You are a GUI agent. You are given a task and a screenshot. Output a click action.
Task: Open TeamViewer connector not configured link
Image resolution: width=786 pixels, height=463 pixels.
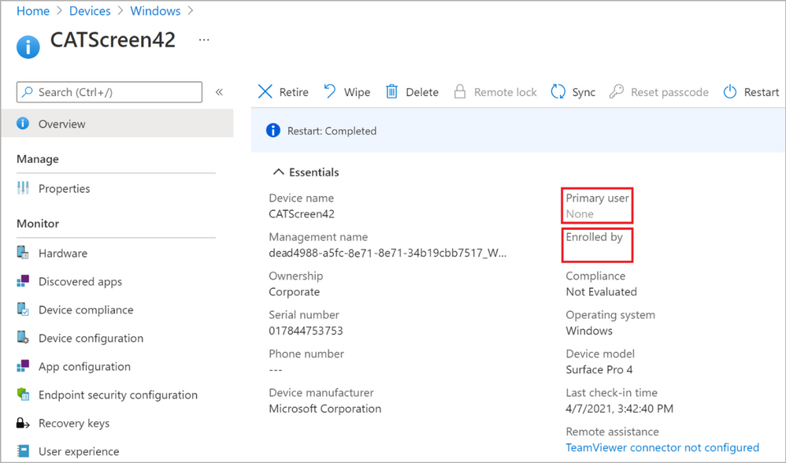point(662,447)
